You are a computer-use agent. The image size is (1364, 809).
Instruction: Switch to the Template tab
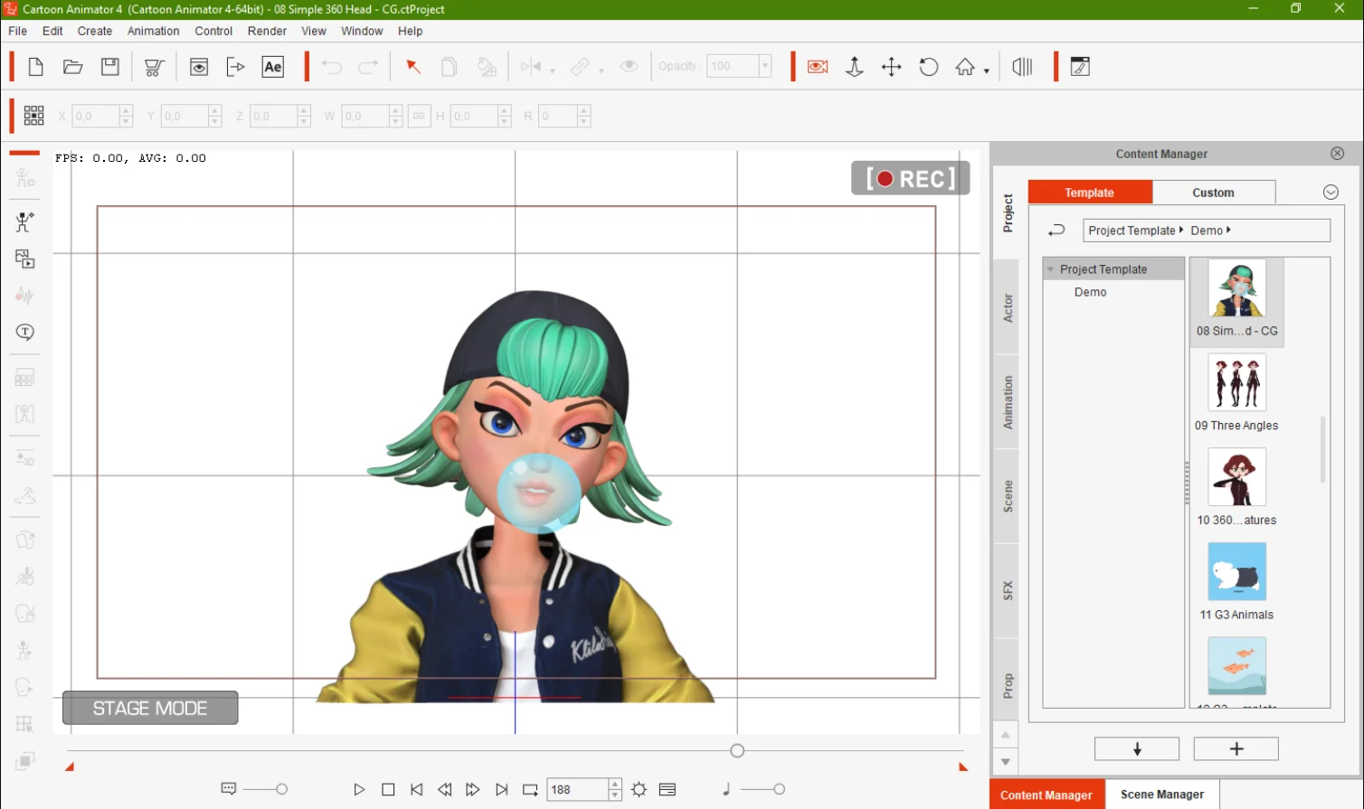tap(1090, 193)
